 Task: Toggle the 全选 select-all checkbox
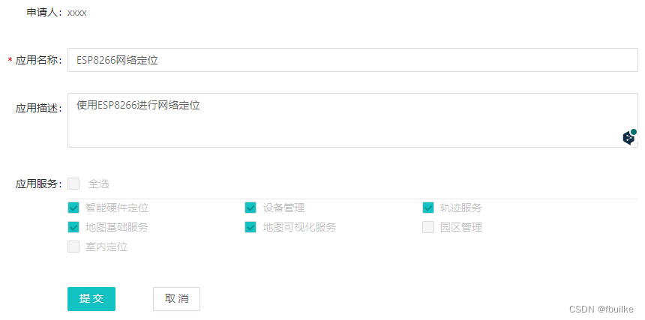[73, 184]
